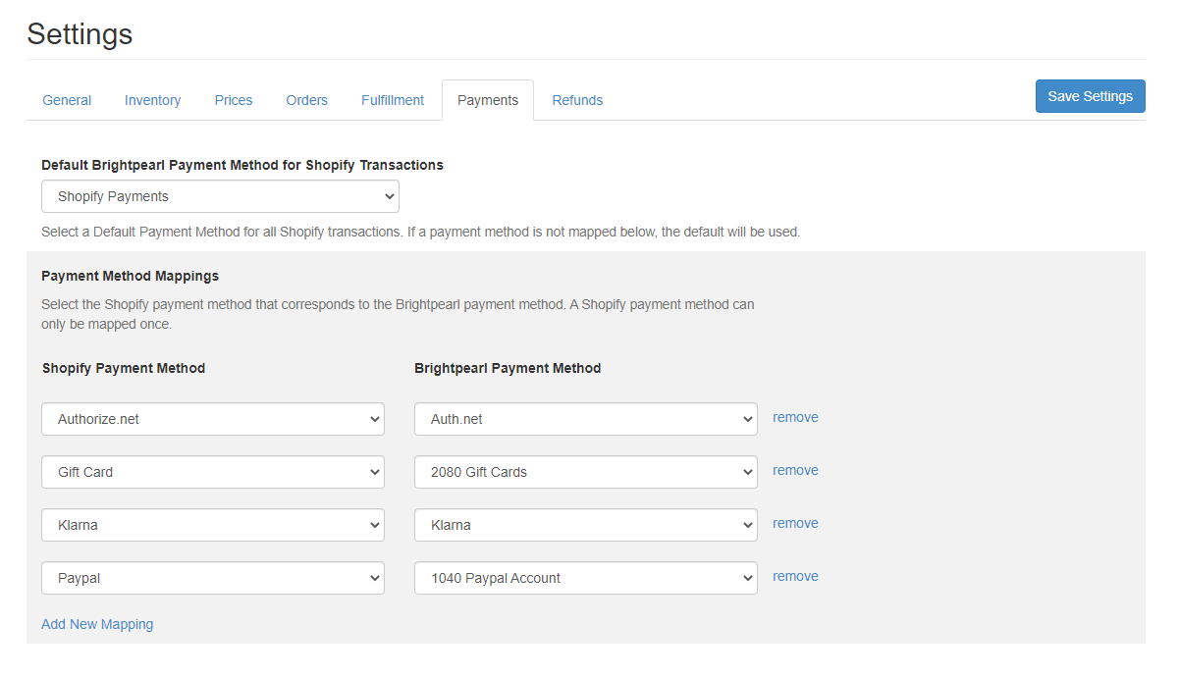Open the Fulfillment settings tab
1179x679 pixels.
393,100
